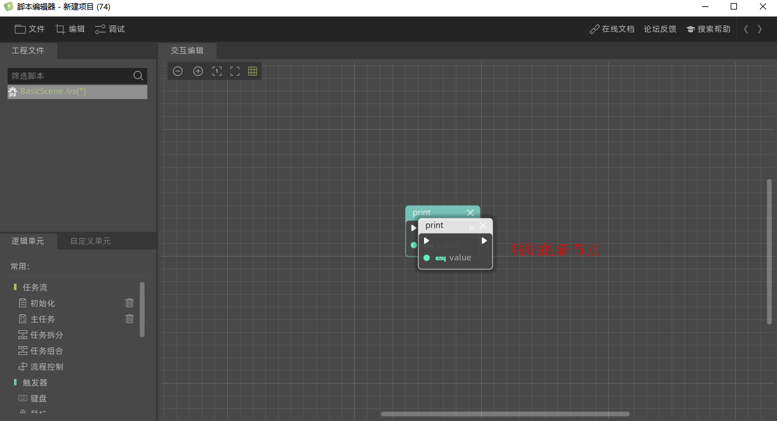Click the logic unit list scrollbar
The width and height of the screenshot is (777, 421).
tap(142, 309)
